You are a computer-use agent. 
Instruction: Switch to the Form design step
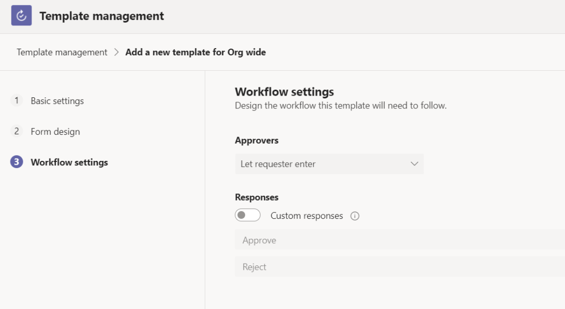tap(55, 132)
